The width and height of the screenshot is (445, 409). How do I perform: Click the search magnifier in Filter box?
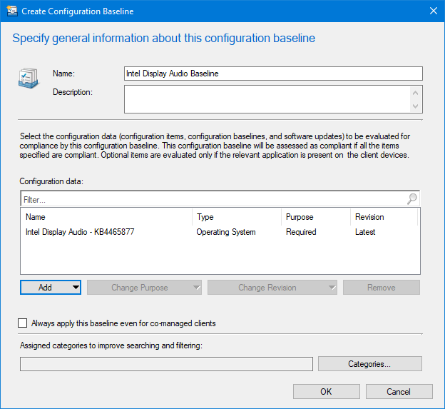[411, 200]
